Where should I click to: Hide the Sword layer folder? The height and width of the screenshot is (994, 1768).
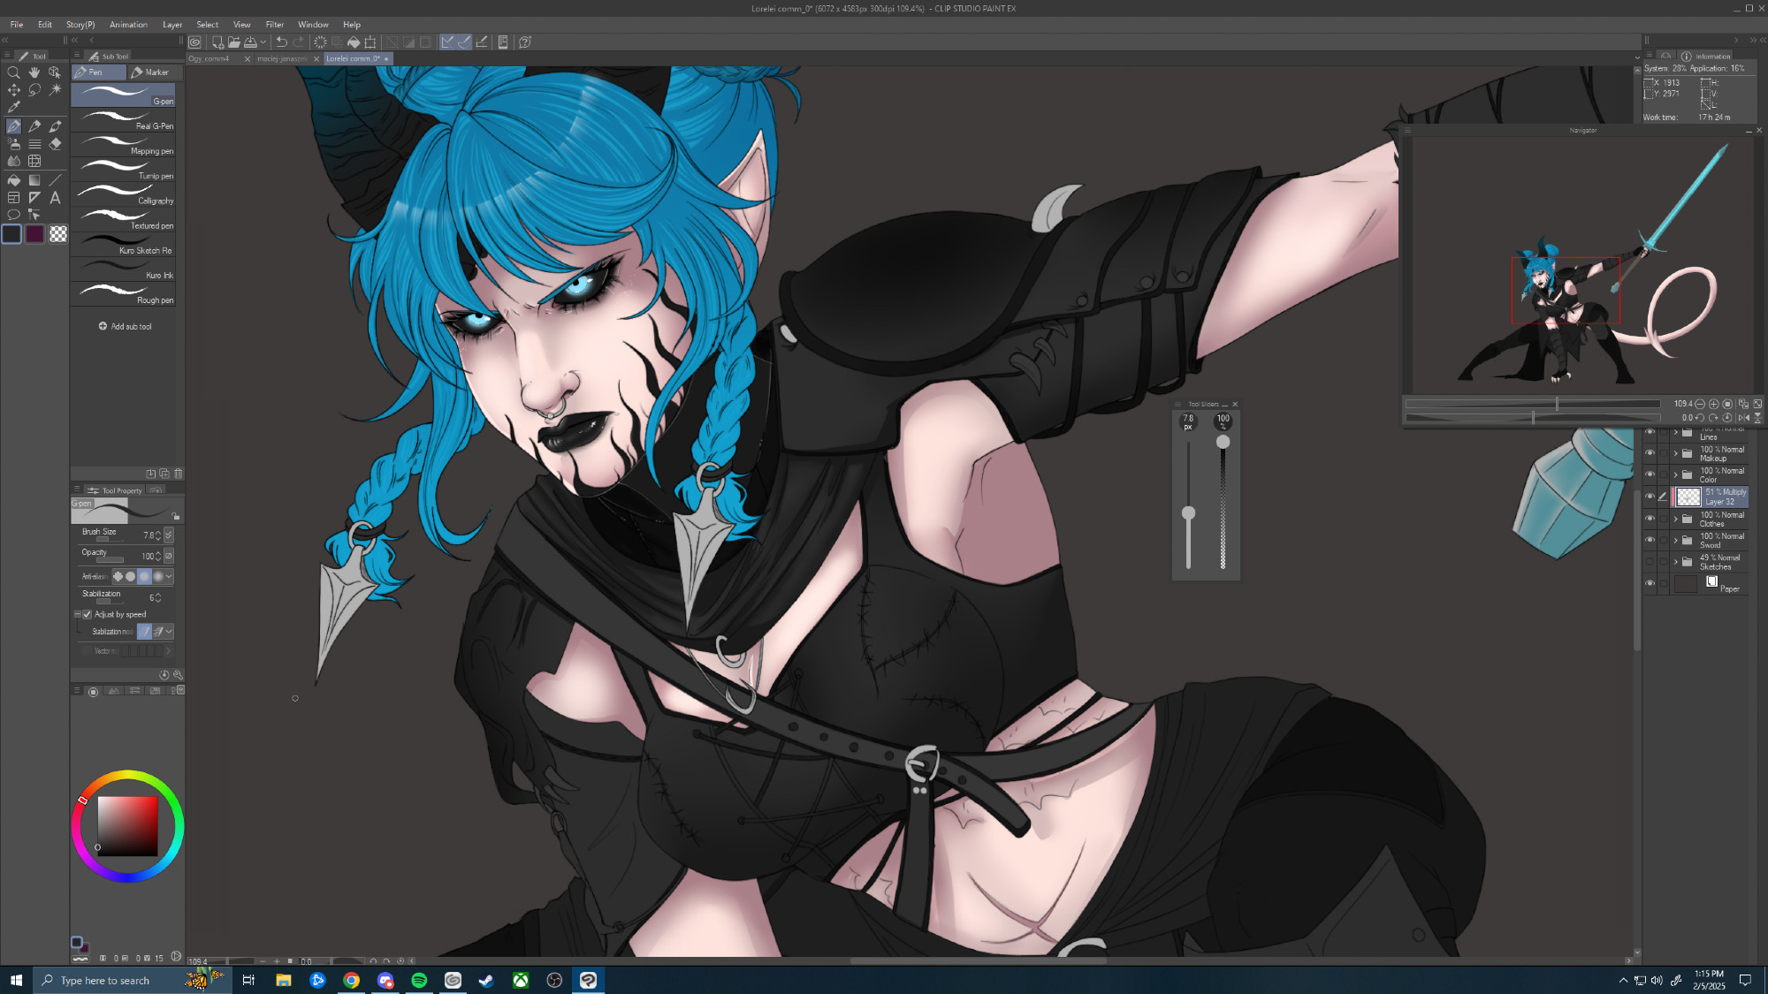pyautogui.click(x=1650, y=540)
